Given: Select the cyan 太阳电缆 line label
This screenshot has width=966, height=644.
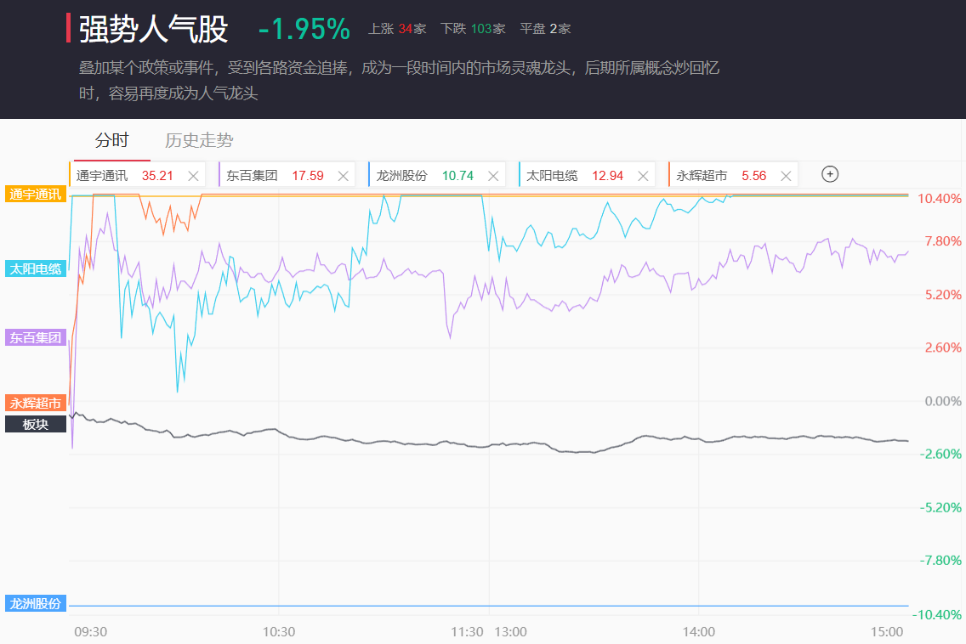Looking at the screenshot, I should pos(36,269).
